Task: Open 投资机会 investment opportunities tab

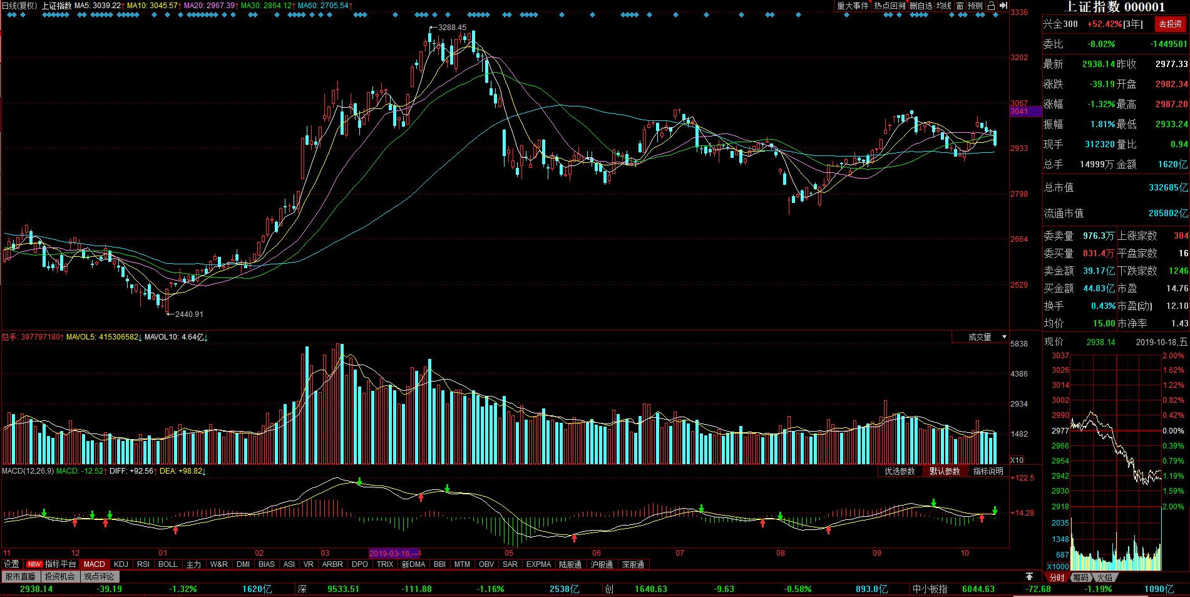Action: point(60,577)
